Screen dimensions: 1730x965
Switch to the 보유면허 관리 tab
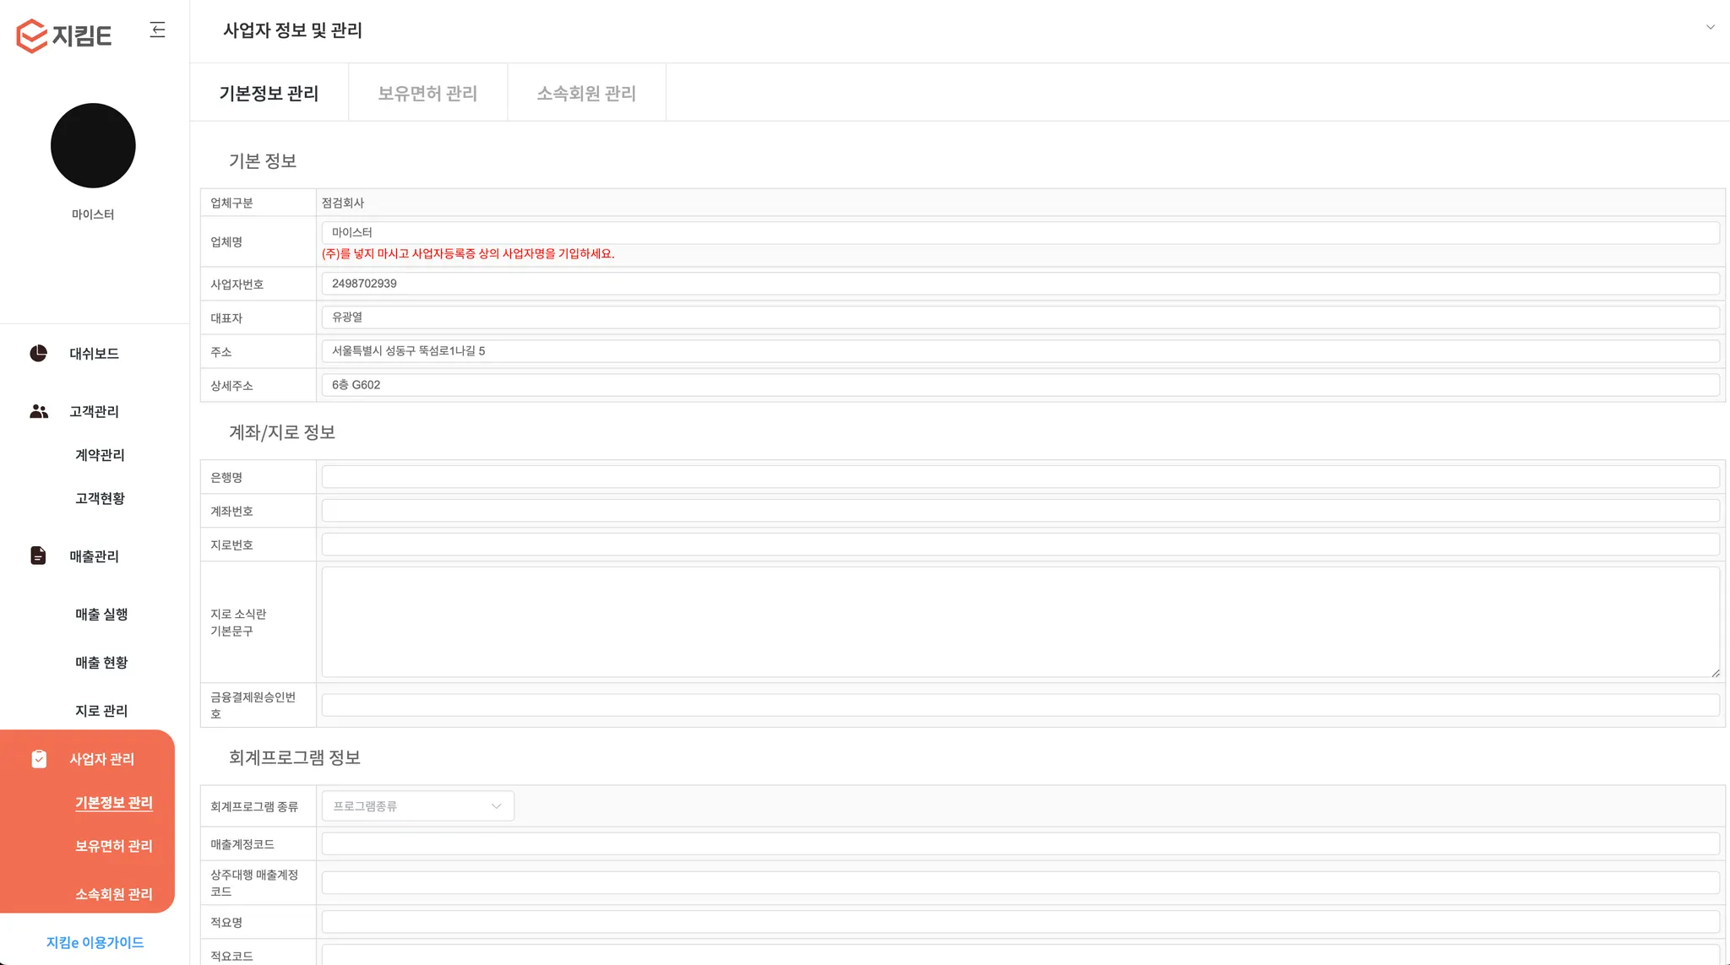click(427, 93)
